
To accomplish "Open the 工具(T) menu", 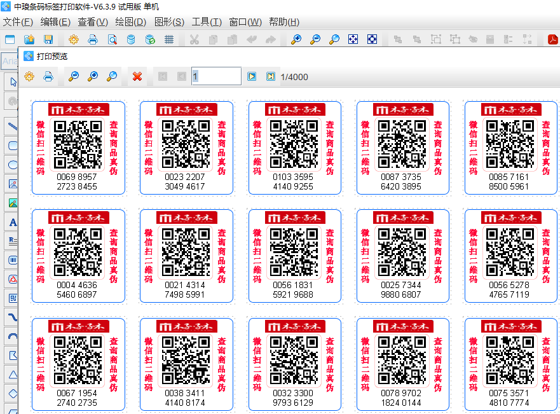I will pos(207,22).
